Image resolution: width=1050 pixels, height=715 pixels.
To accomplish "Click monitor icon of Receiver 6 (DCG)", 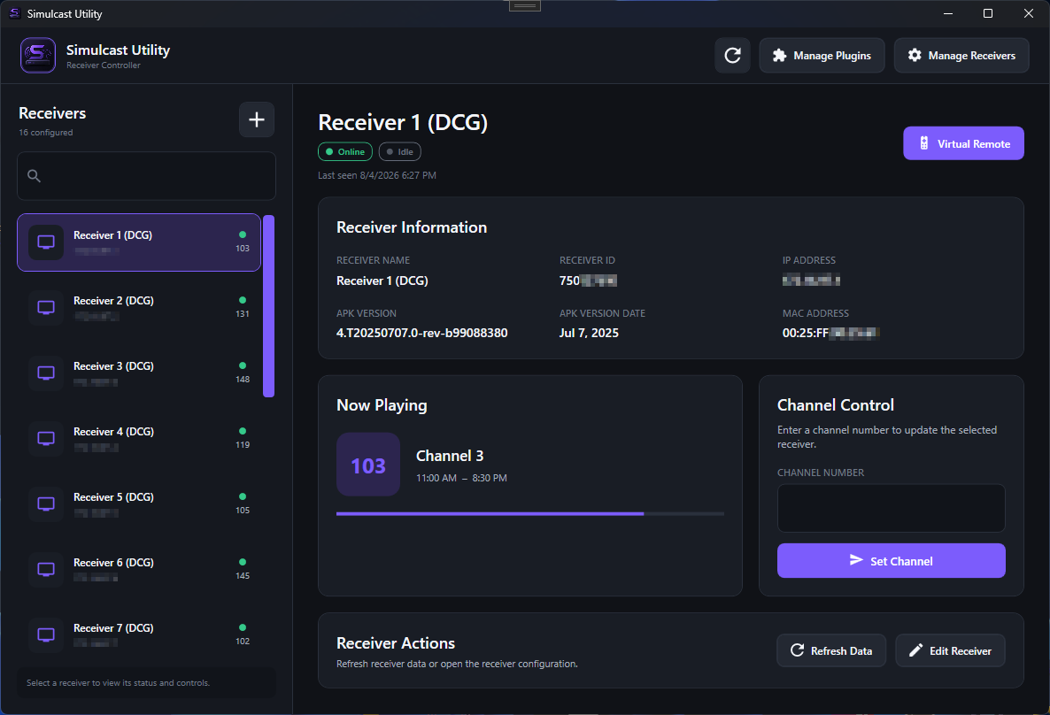I will pos(46,570).
